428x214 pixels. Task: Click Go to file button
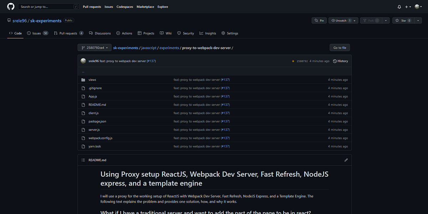(x=340, y=48)
